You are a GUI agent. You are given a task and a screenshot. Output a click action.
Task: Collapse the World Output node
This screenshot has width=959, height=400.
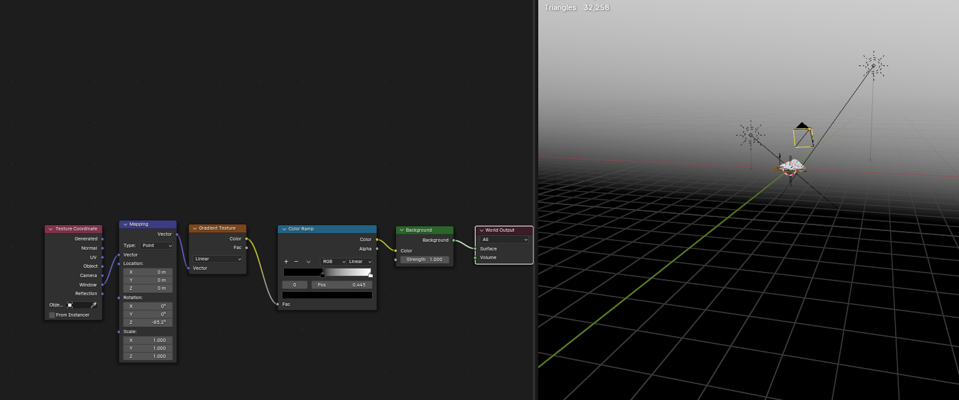pos(481,230)
